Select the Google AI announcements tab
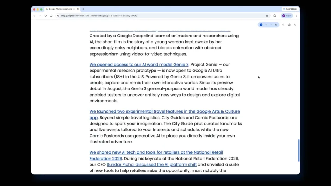The height and width of the screenshot is (186, 331). point(61,9)
